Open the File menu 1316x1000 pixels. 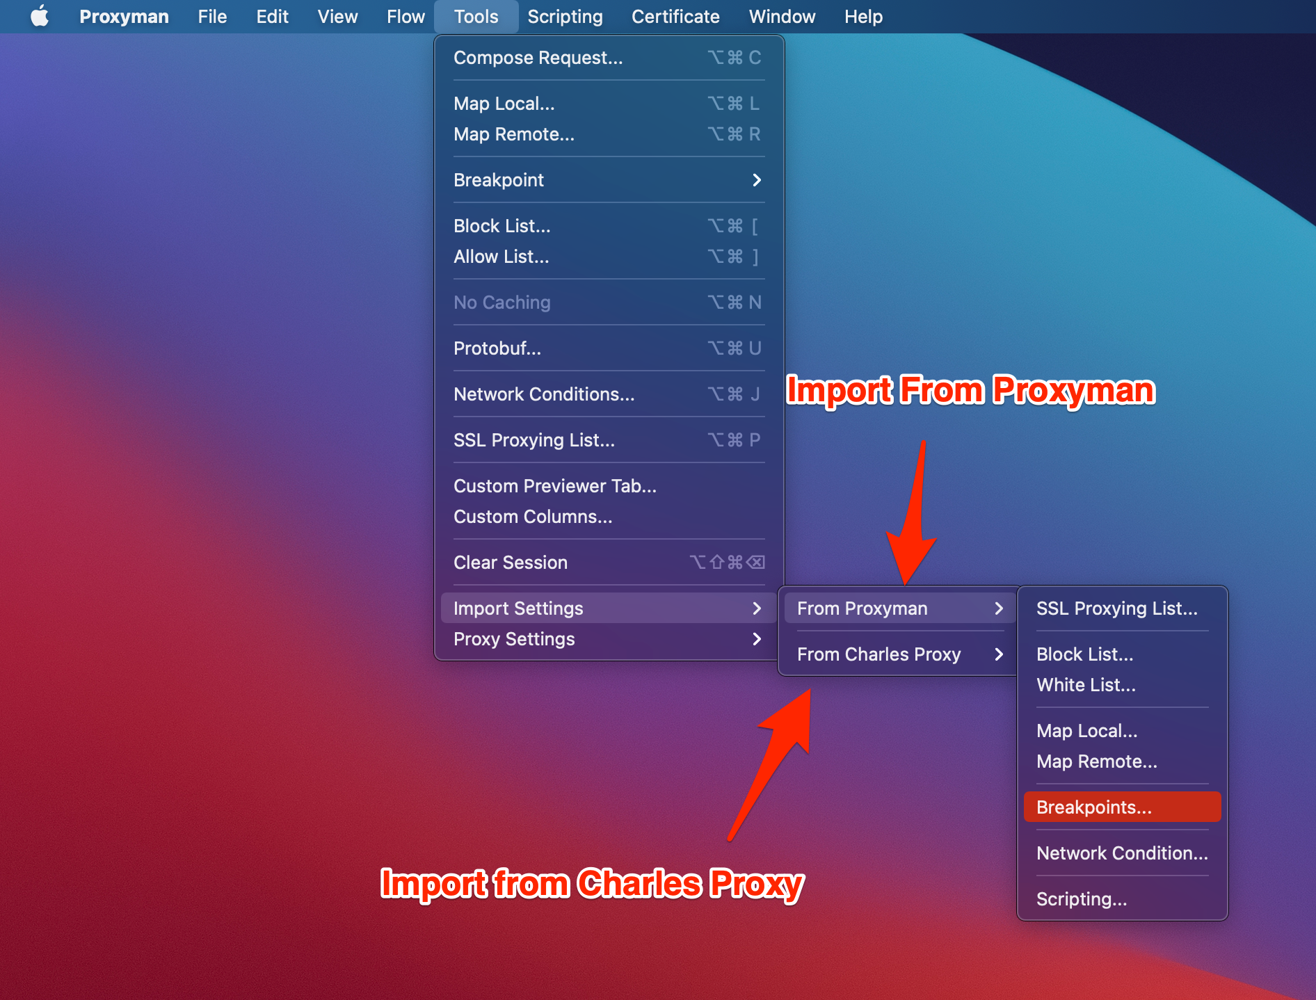point(212,16)
